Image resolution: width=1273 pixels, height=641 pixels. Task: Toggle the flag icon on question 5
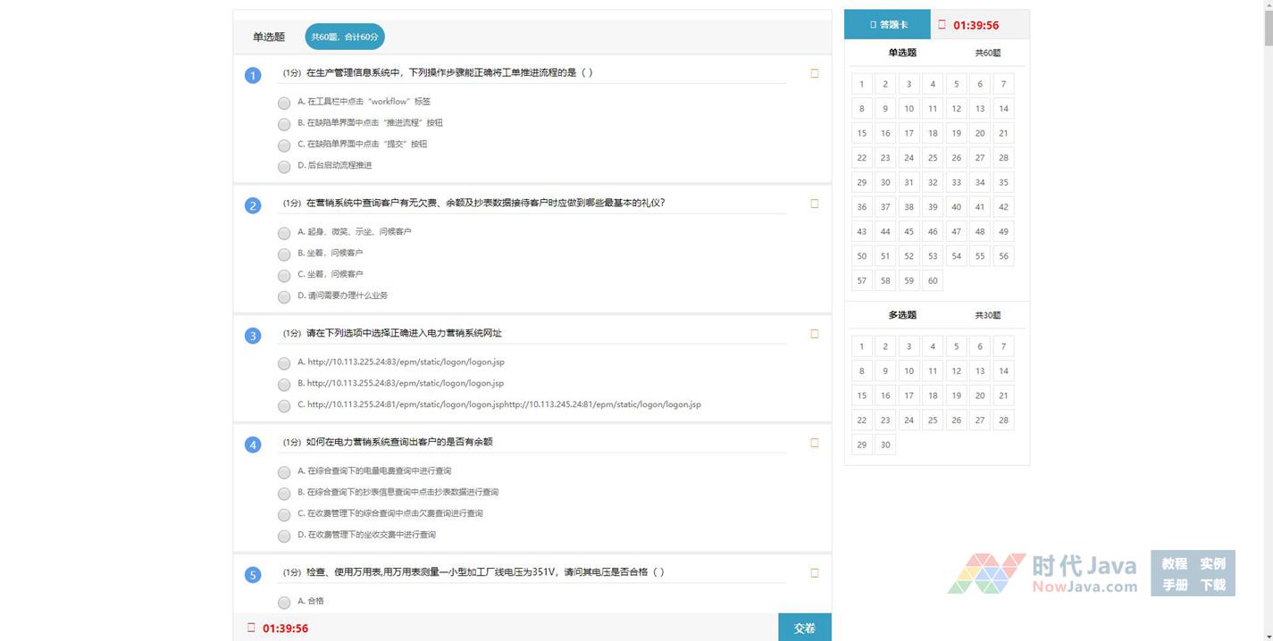tap(814, 573)
